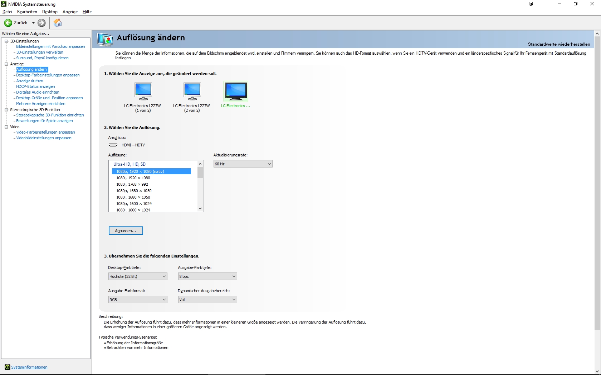Image resolution: width=601 pixels, height=375 pixels.
Task: Open the Desktop-Farbtiefe dropdown
Action: pos(138,276)
